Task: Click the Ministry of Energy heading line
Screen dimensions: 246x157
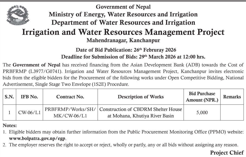Action: pos(123,14)
